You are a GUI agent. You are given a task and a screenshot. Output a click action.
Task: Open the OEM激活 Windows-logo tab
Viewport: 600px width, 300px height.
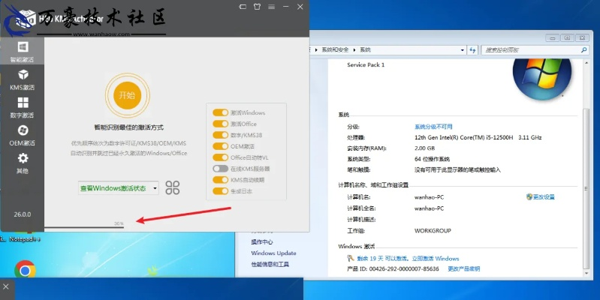click(23, 135)
